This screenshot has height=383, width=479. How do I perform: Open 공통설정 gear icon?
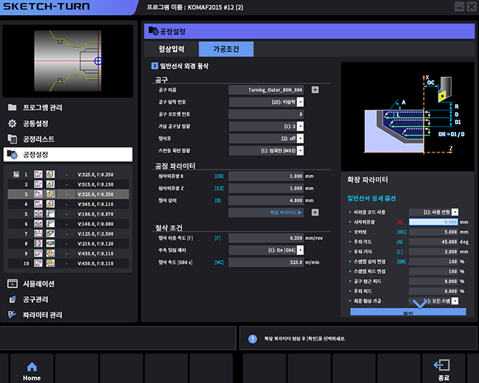tap(12, 123)
